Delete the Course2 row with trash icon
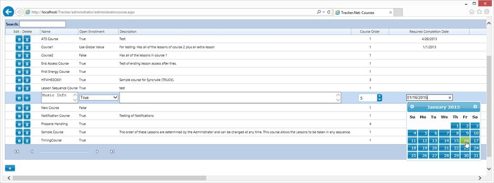Viewport: 494px width, 183px height. pos(27,55)
